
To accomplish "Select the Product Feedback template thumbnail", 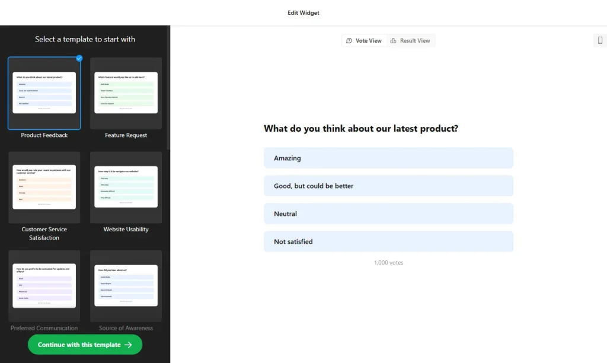I will pyautogui.click(x=44, y=93).
